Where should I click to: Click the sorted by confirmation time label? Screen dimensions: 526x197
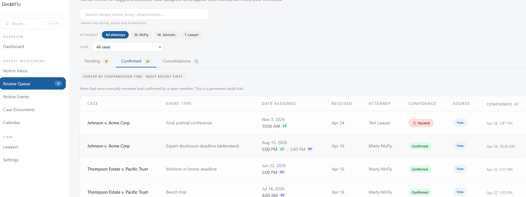click(x=133, y=76)
